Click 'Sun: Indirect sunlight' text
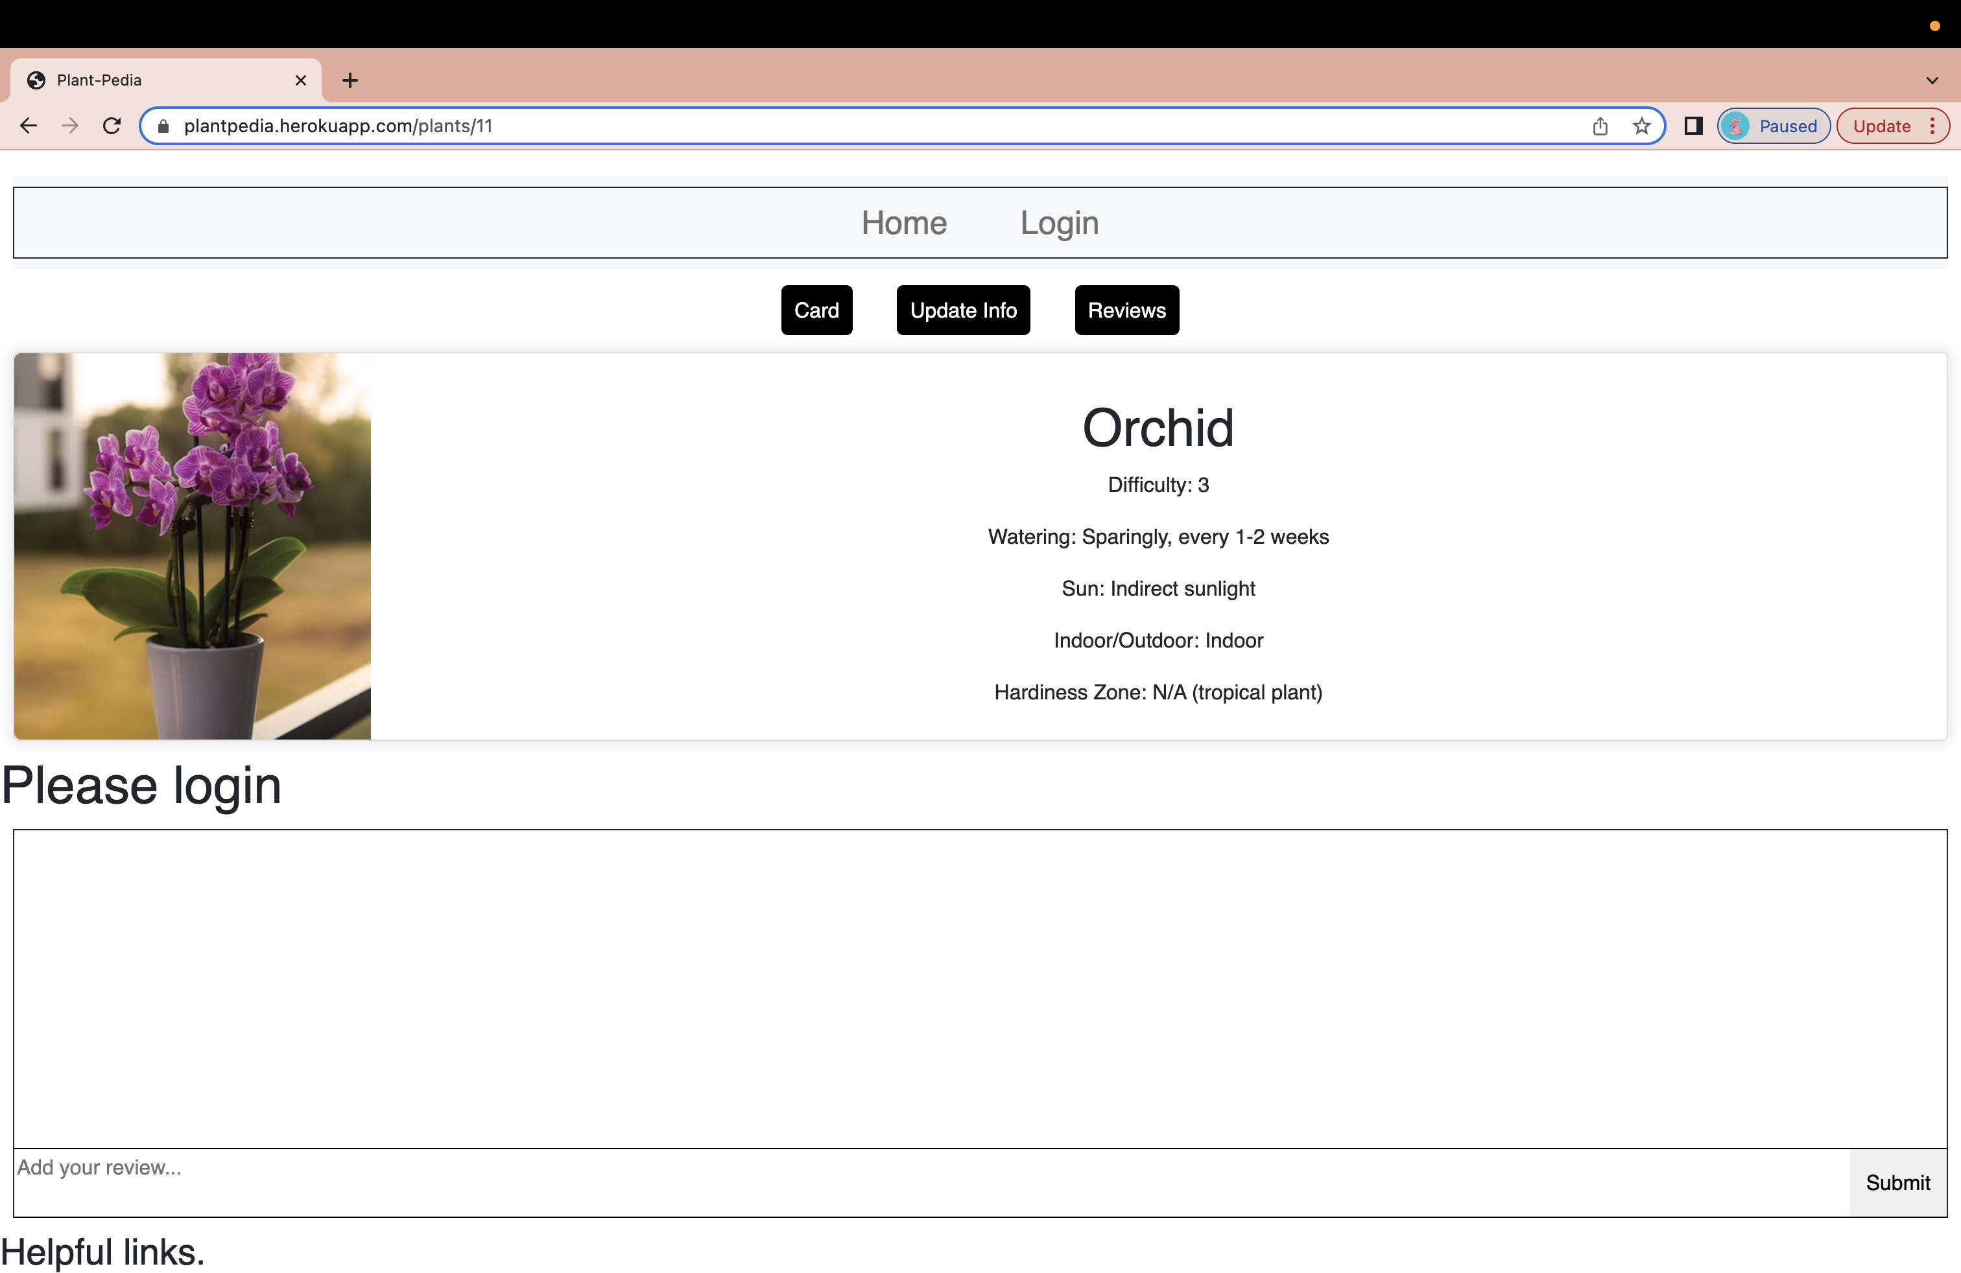This screenshot has height=1273, width=1961. (x=1158, y=589)
